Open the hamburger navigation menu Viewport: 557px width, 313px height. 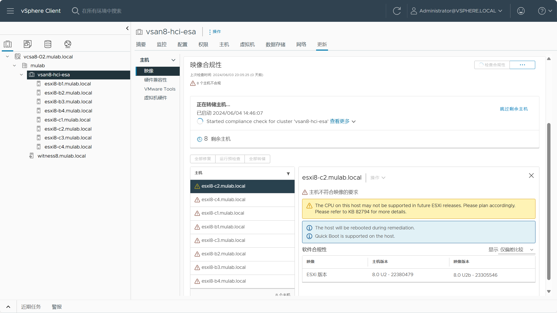click(x=10, y=11)
